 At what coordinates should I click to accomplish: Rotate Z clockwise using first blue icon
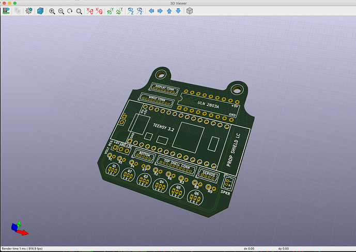pos(131,11)
